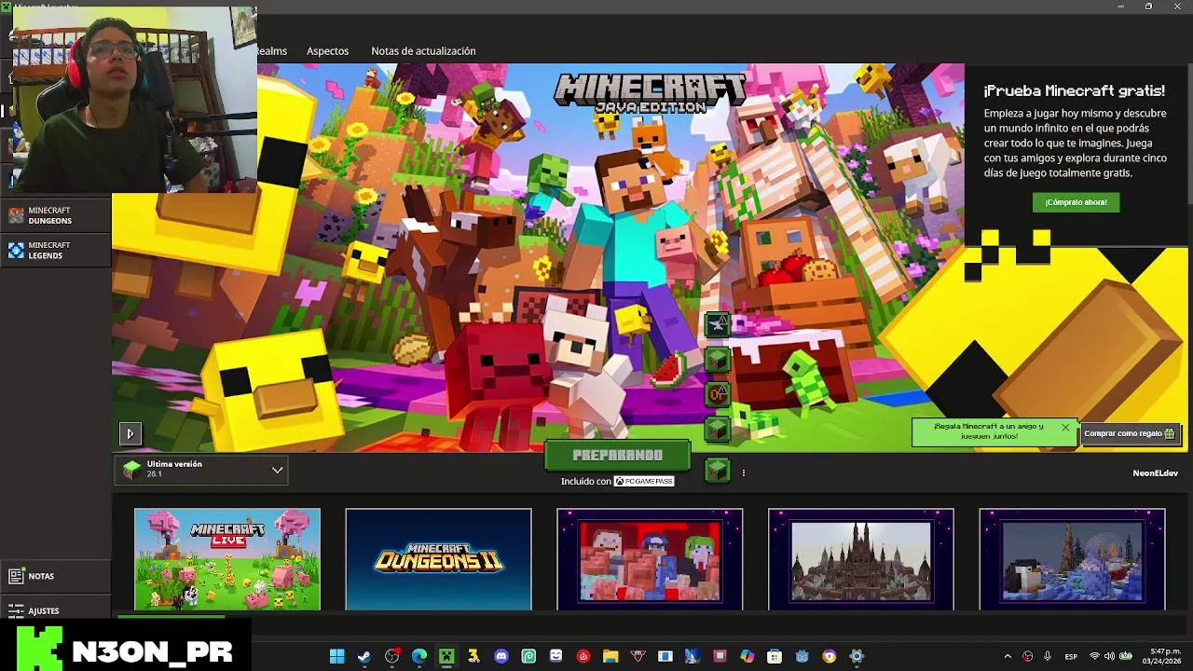Image resolution: width=1193 pixels, height=671 pixels.
Task: Click the Comprar como regalo button
Action: (1130, 433)
